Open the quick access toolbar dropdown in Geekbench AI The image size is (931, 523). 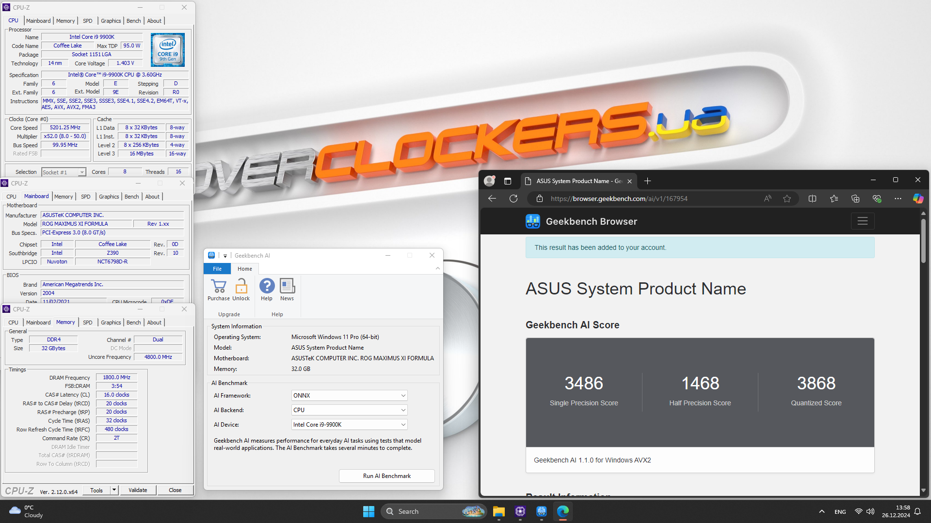tap(225, 256)
